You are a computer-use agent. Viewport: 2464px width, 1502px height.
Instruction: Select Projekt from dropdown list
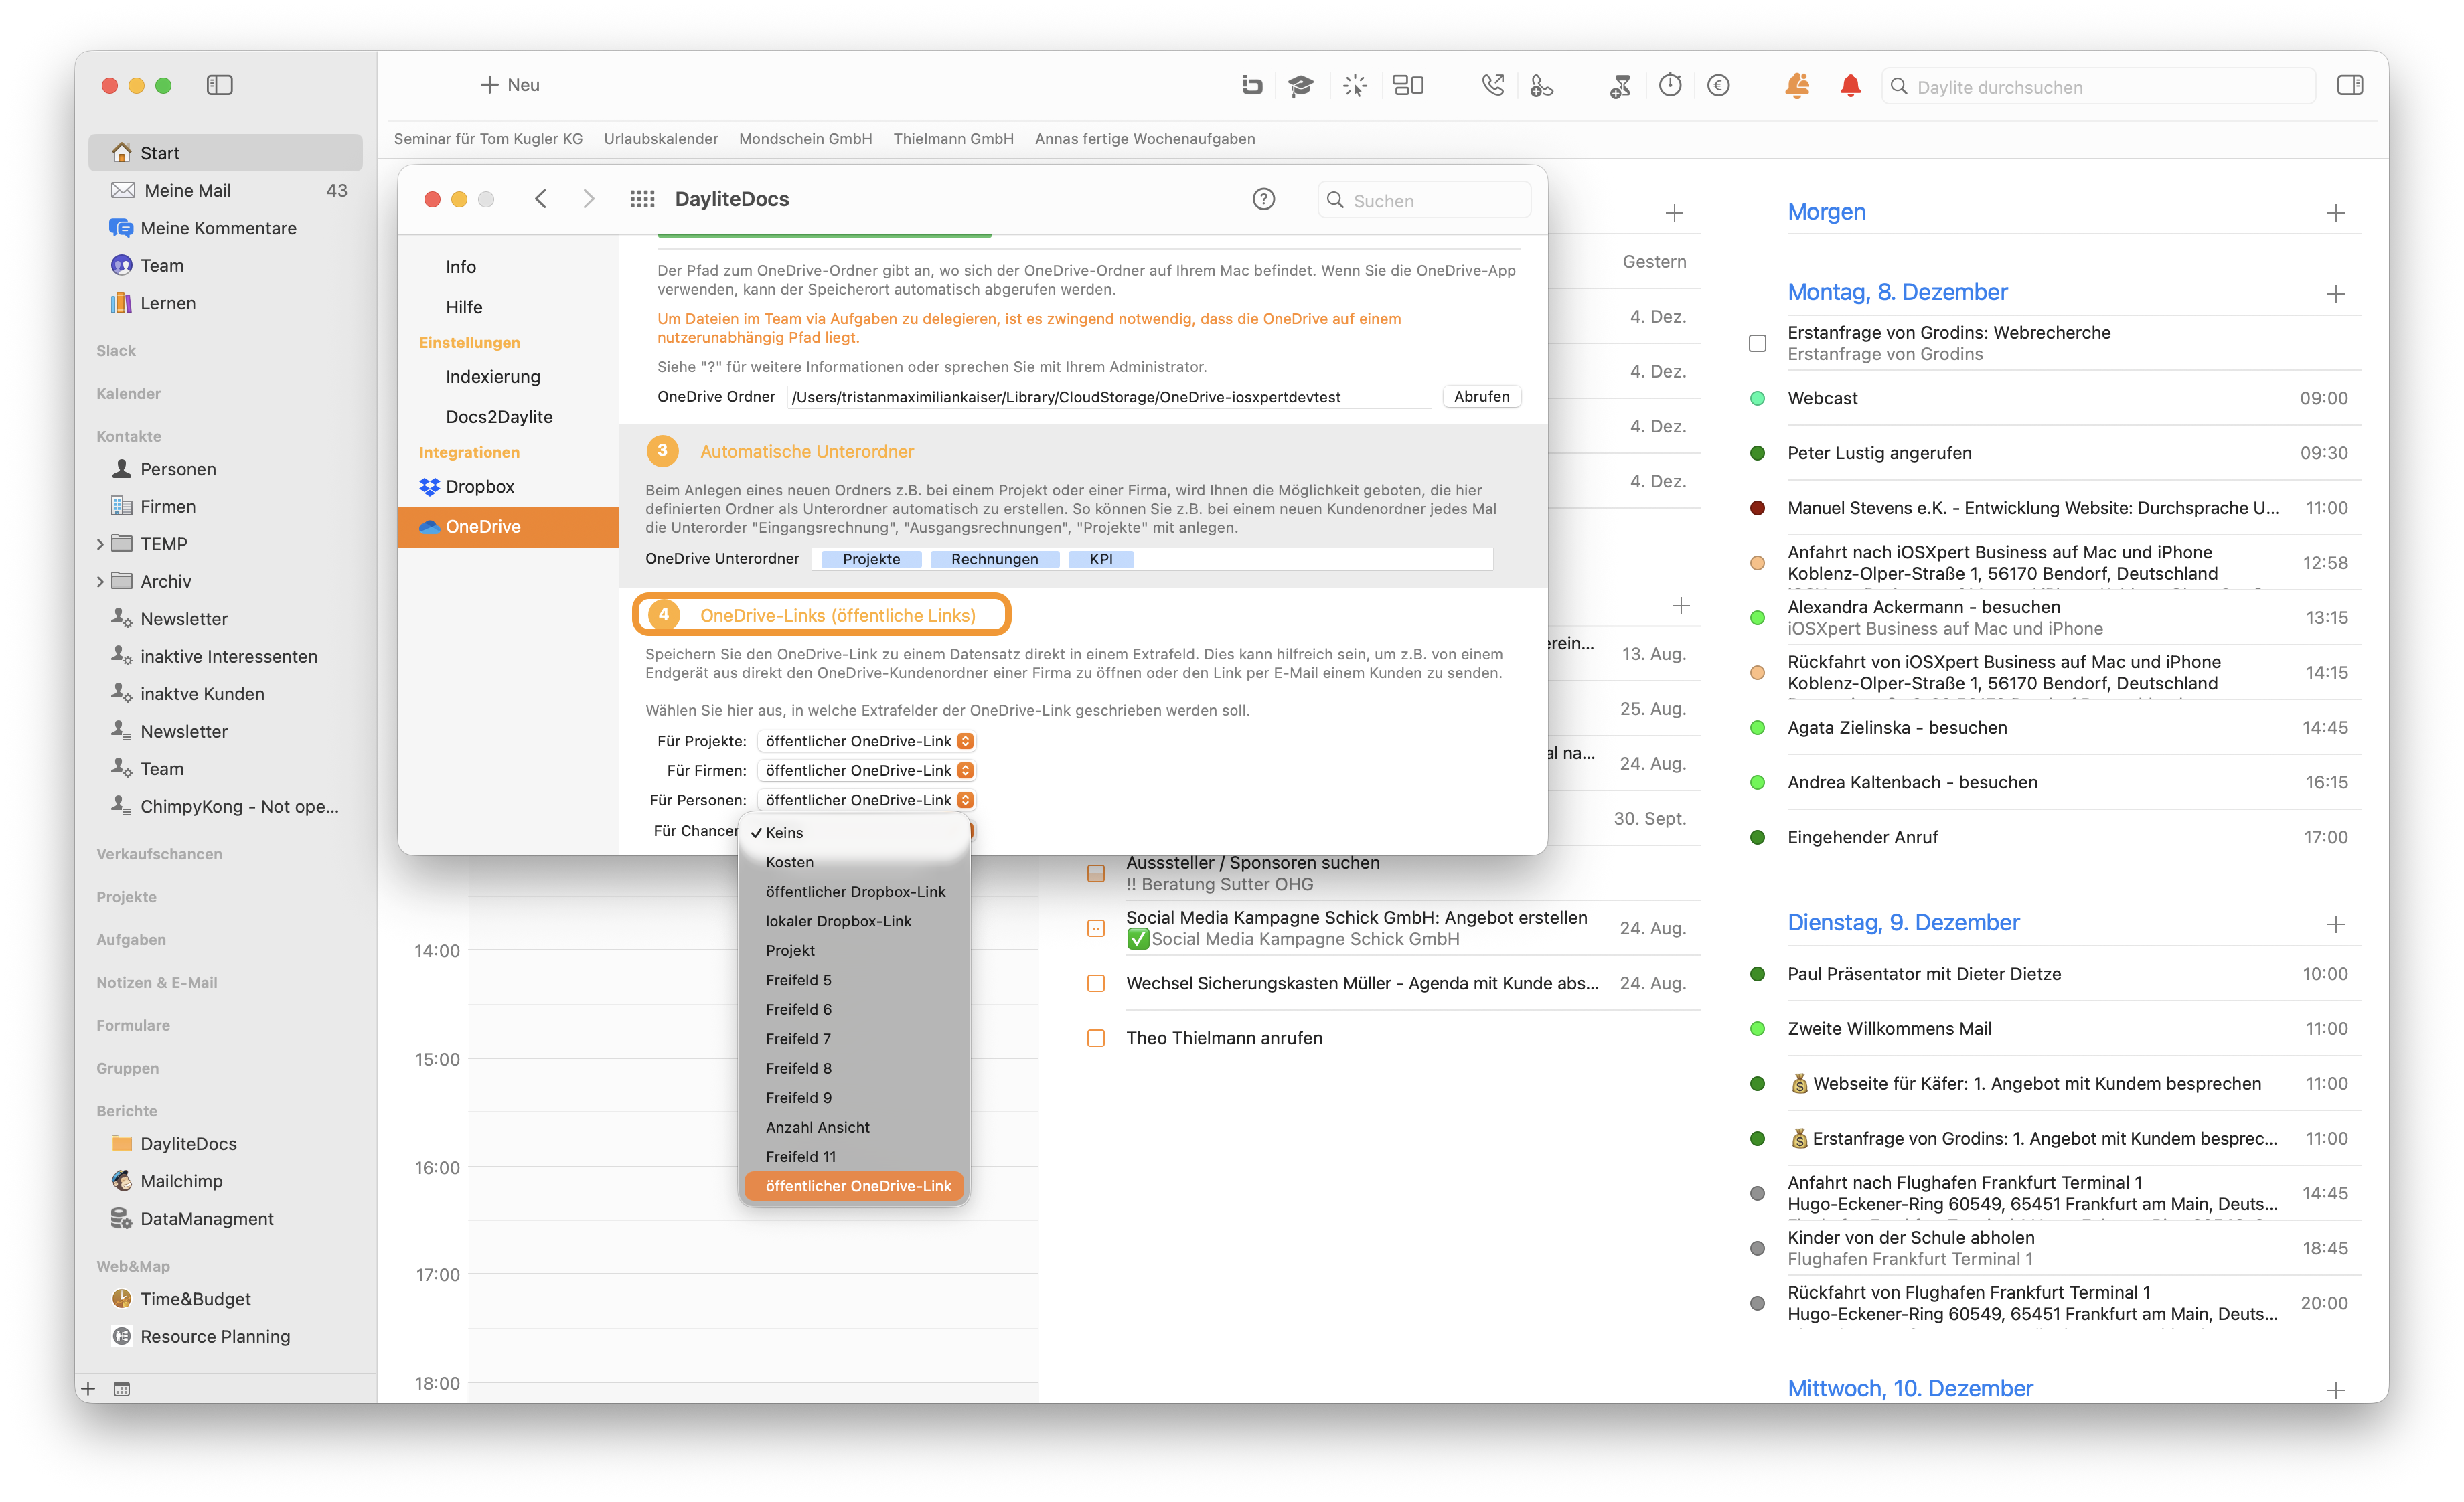[854, 950]
